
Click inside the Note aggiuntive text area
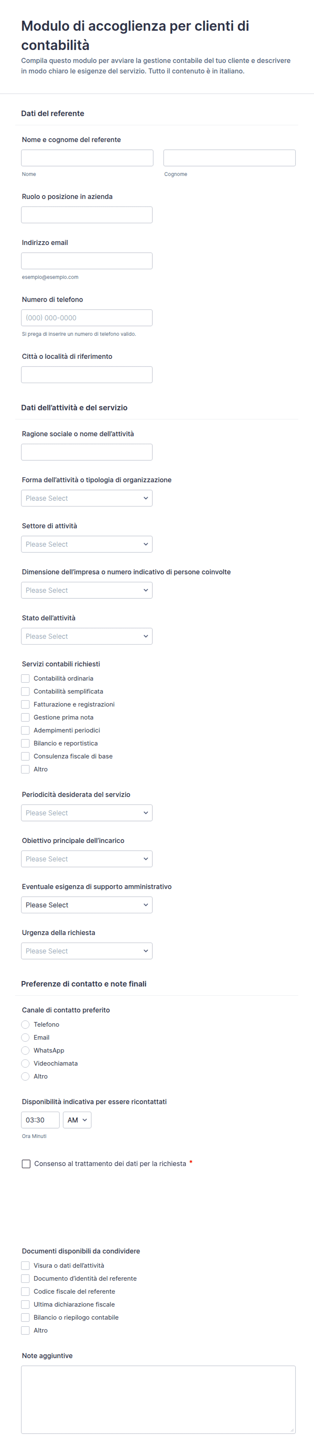coord(158,1400)
